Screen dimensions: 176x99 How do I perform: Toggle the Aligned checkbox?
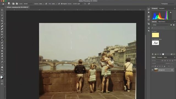pos(62,4)
